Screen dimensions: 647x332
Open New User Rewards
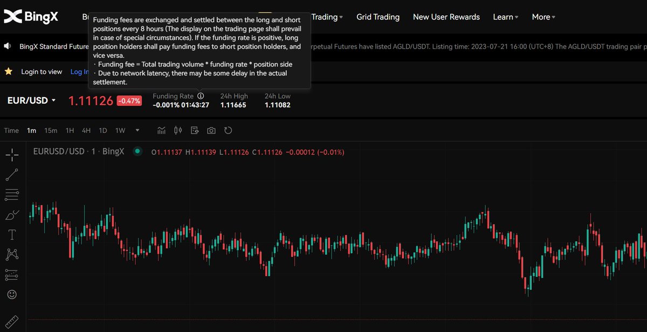pos(446,17)
